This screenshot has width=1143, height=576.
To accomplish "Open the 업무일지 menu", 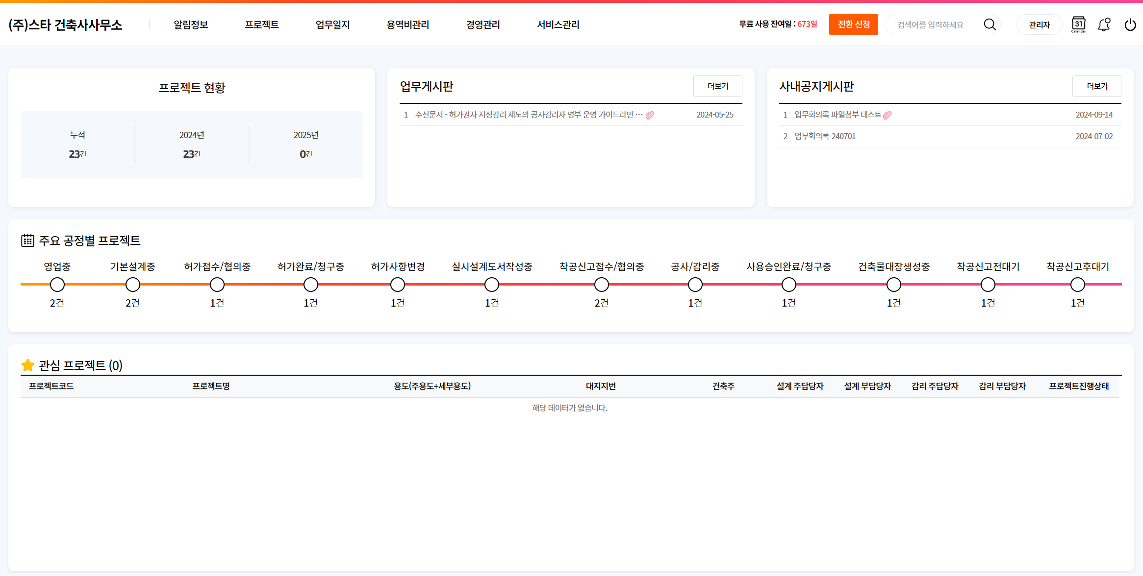I will pos(332,24).
